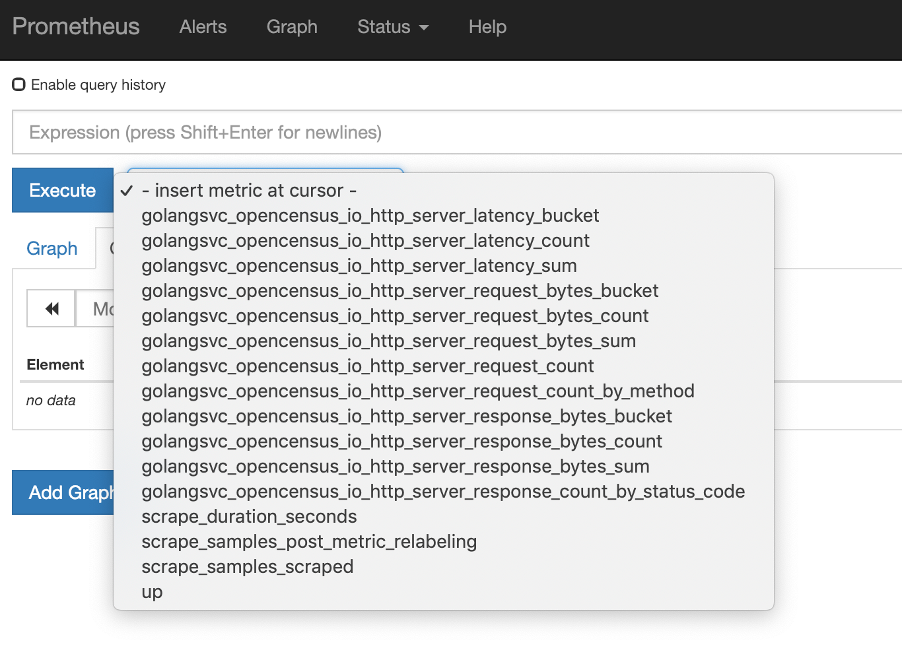Pick scrape_samples_scraped metric option

pyautogui.click(x=247, y=567)
